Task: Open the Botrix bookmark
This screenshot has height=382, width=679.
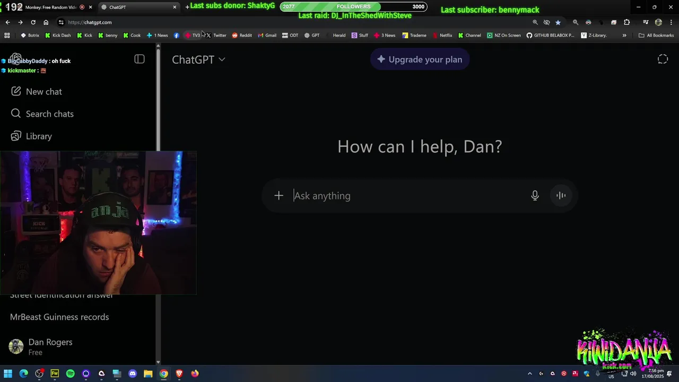Action: tap(30, 35)
